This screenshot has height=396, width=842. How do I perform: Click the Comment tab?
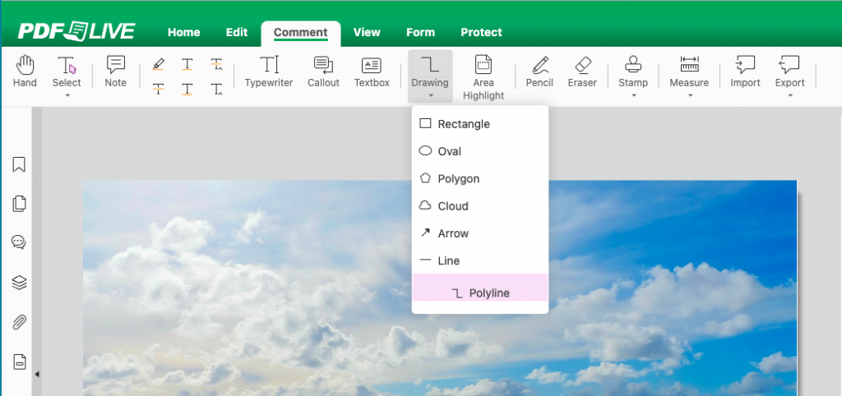[x=301, y=33]
